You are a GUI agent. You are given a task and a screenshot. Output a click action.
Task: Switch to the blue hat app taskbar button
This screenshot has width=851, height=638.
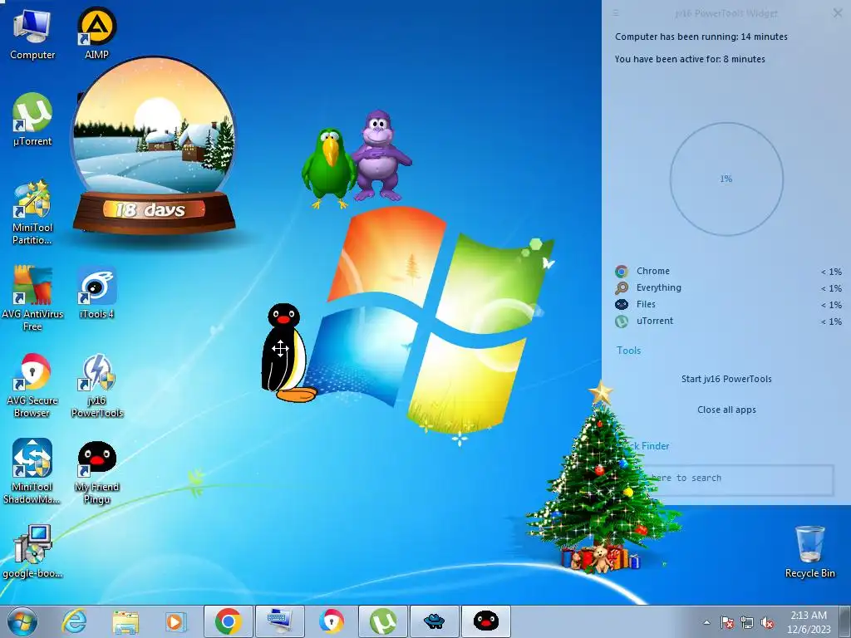(x=434, y=621)
